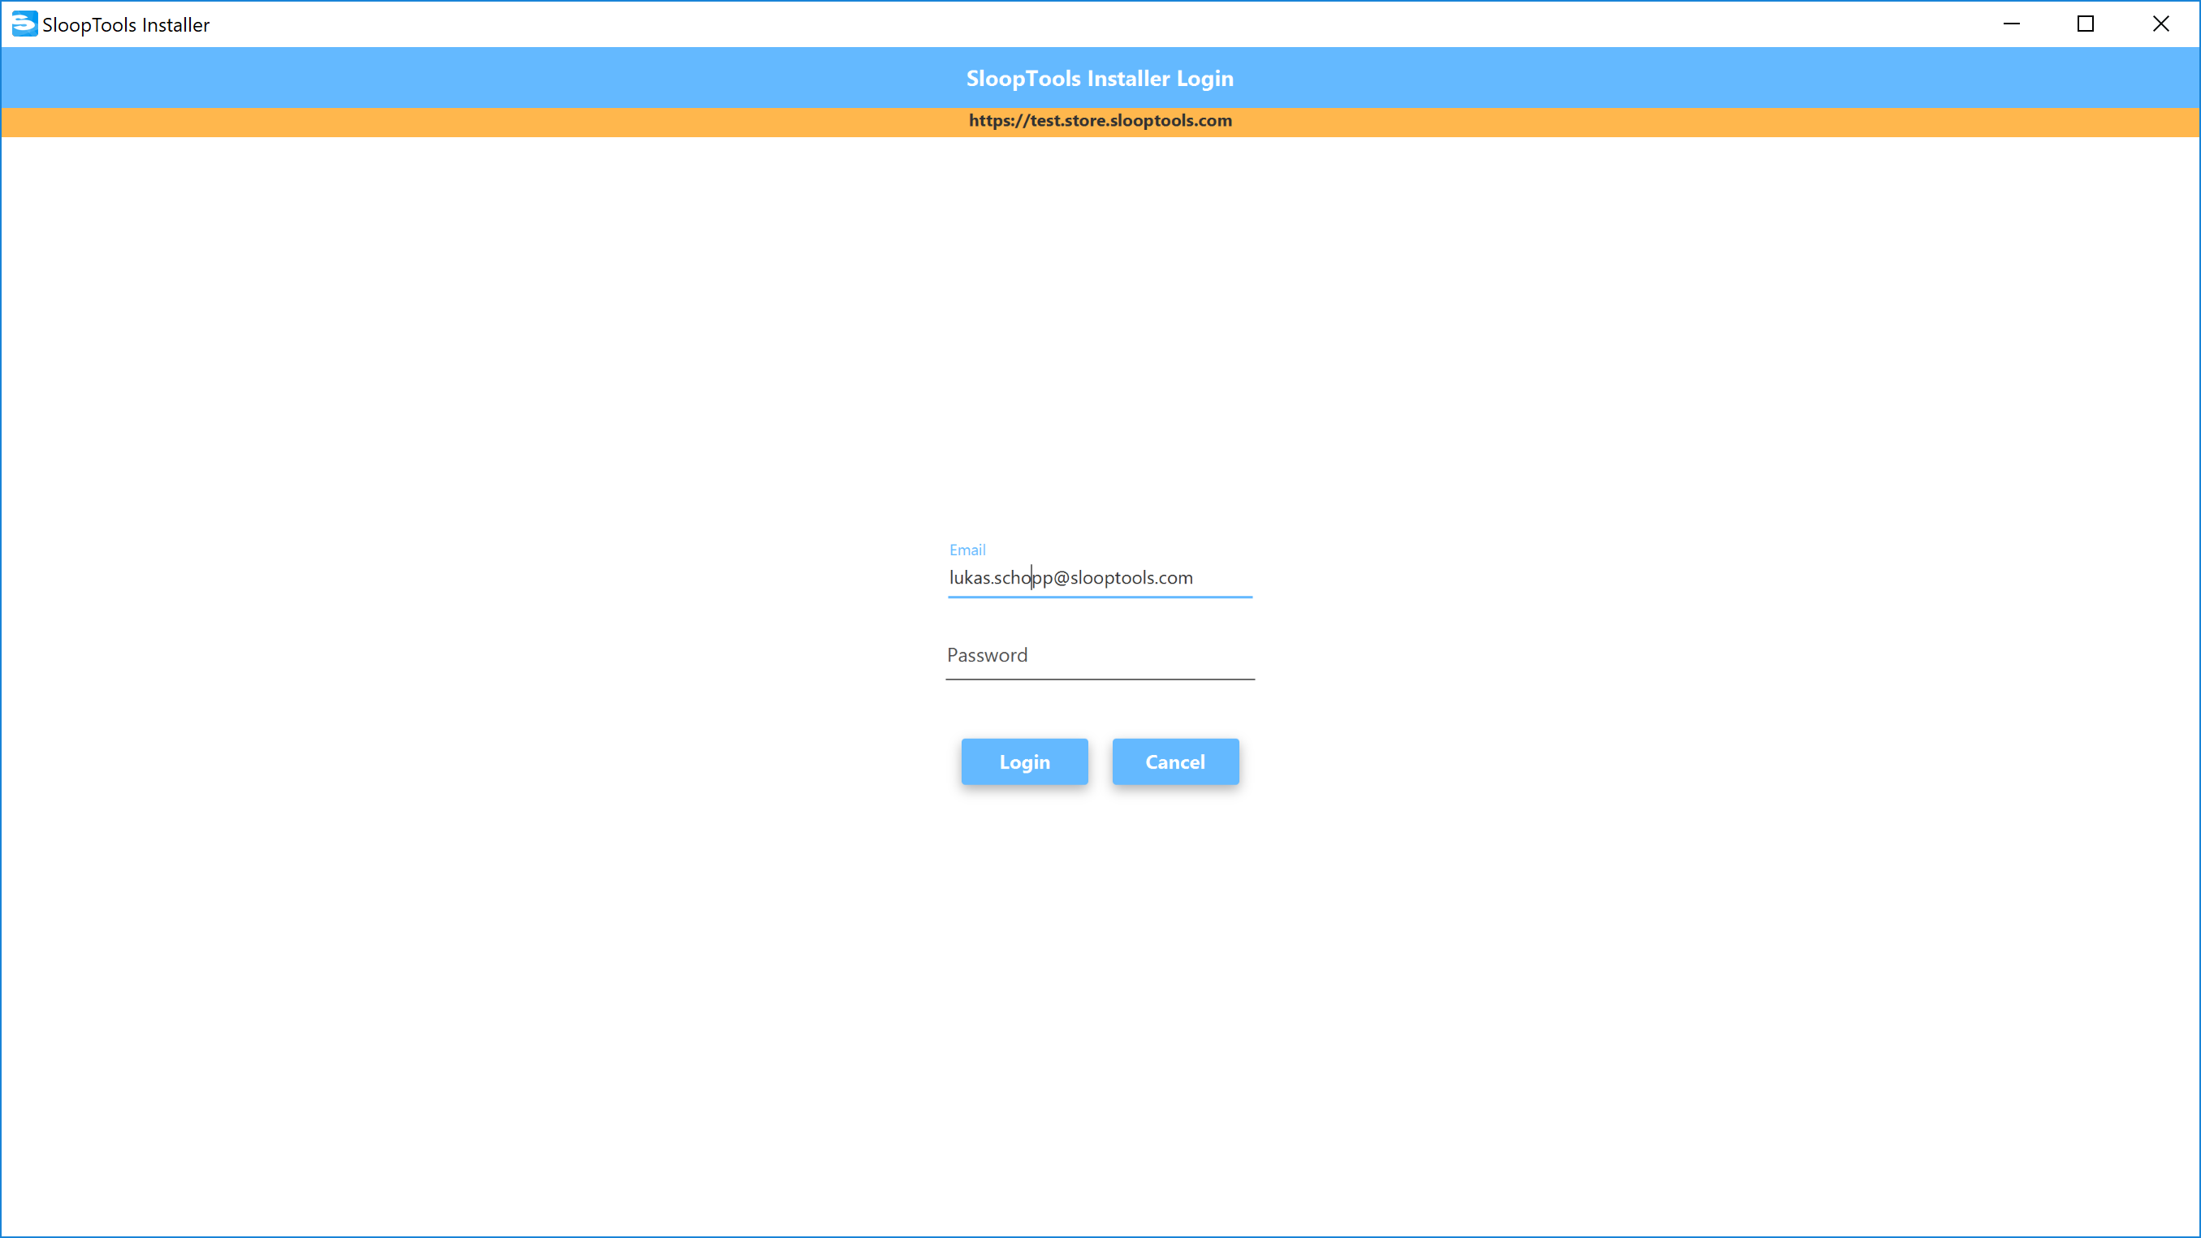Close the SloopTools Installer window
The height and width of the screenshot is (1238, 2201).
[2161, 24]
